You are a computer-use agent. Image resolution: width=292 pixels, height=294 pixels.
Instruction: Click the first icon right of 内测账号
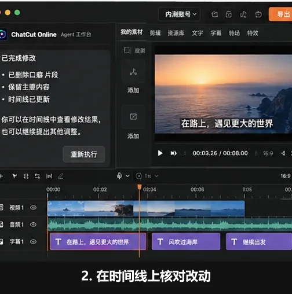pos(214,14)
